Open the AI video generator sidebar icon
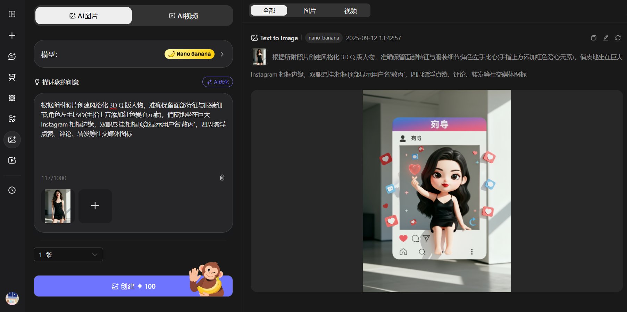The height and width of the screenshot is (312, 627). (12, 160)
